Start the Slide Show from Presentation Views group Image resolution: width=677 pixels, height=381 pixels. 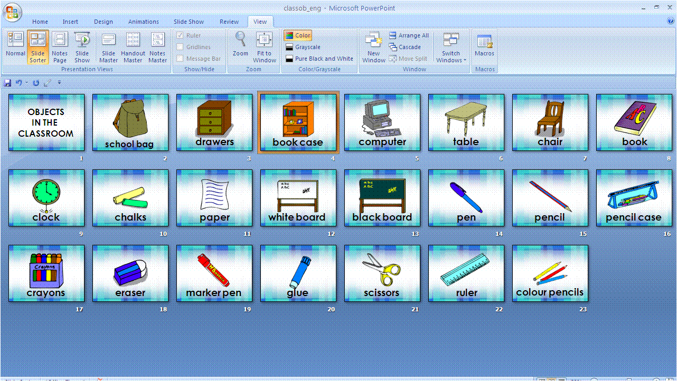(82, 47)
